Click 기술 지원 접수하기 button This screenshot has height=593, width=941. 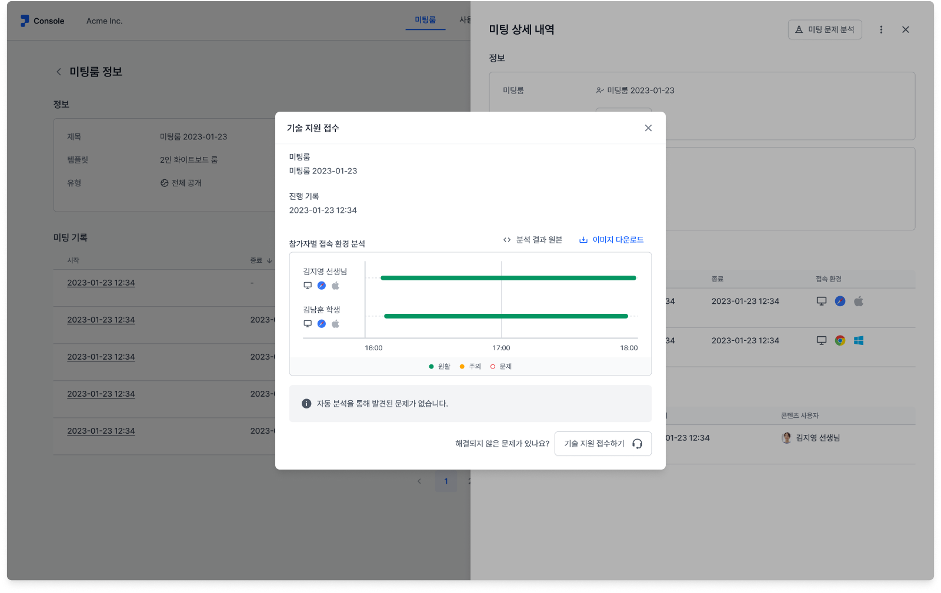[x=603, y=444]
